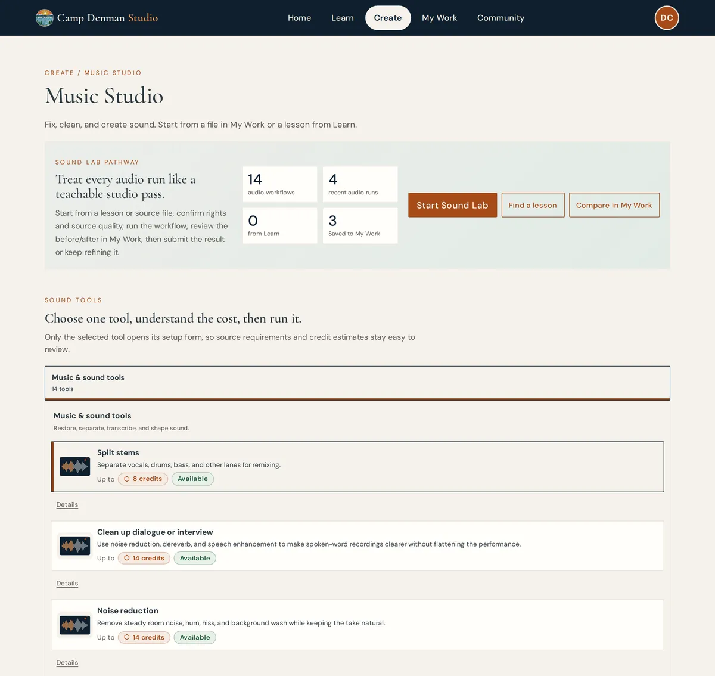This screenshot has width=715, height=676.
Task: Click the 8 credits badge on Split stems
Action: pyautogui.click(x=143, y=479)
